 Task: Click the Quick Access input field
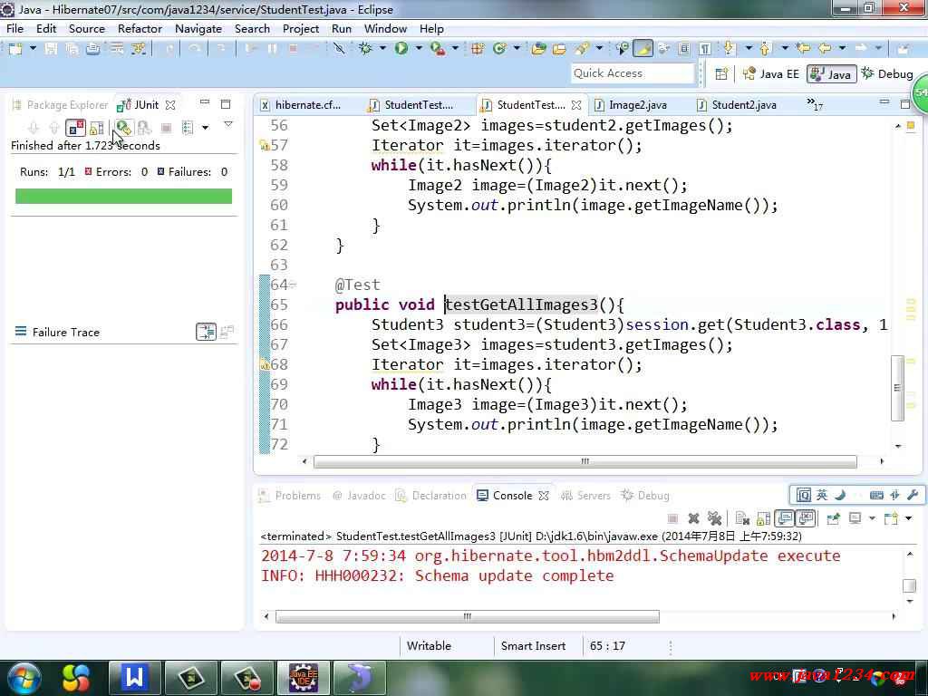click(x=632, y=73)
